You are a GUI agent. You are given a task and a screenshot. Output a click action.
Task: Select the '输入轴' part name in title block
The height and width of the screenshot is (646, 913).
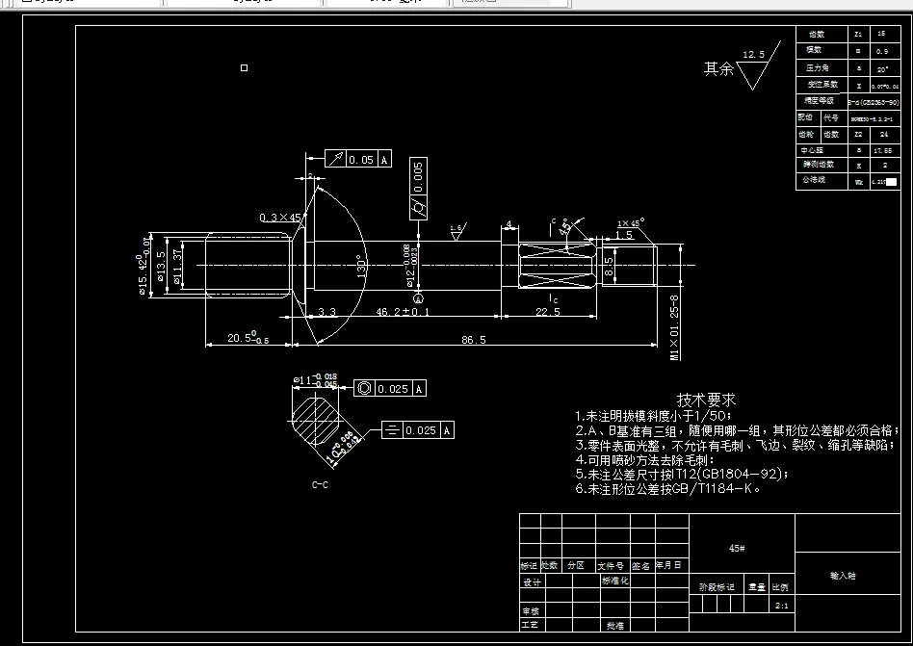pyautogui.click(x=843, y=576)
